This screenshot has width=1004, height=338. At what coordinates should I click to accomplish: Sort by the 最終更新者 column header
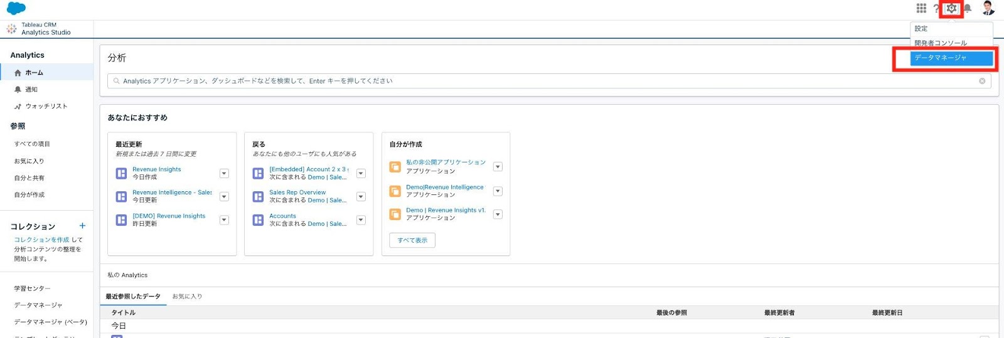[779, 313]
